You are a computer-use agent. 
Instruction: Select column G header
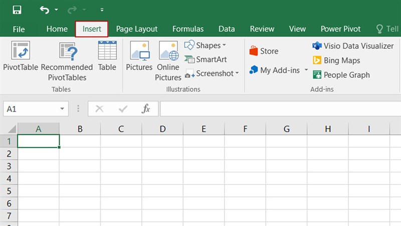(x=286, y=129)
